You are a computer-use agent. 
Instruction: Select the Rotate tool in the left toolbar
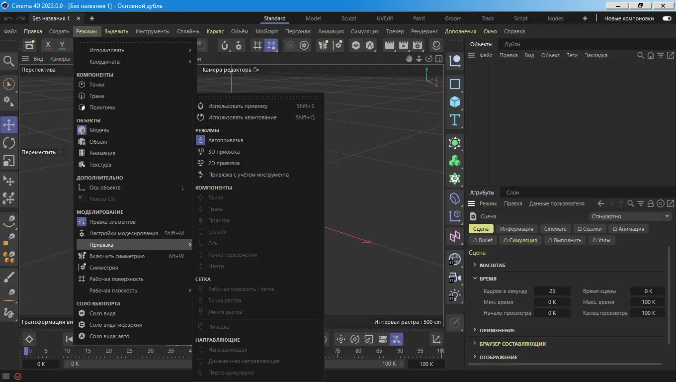(x=9, y=142)
